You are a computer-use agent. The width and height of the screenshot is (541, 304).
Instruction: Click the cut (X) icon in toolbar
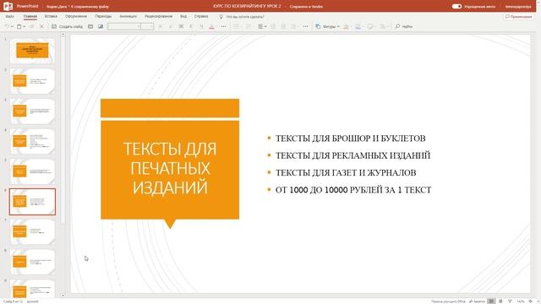41,26
